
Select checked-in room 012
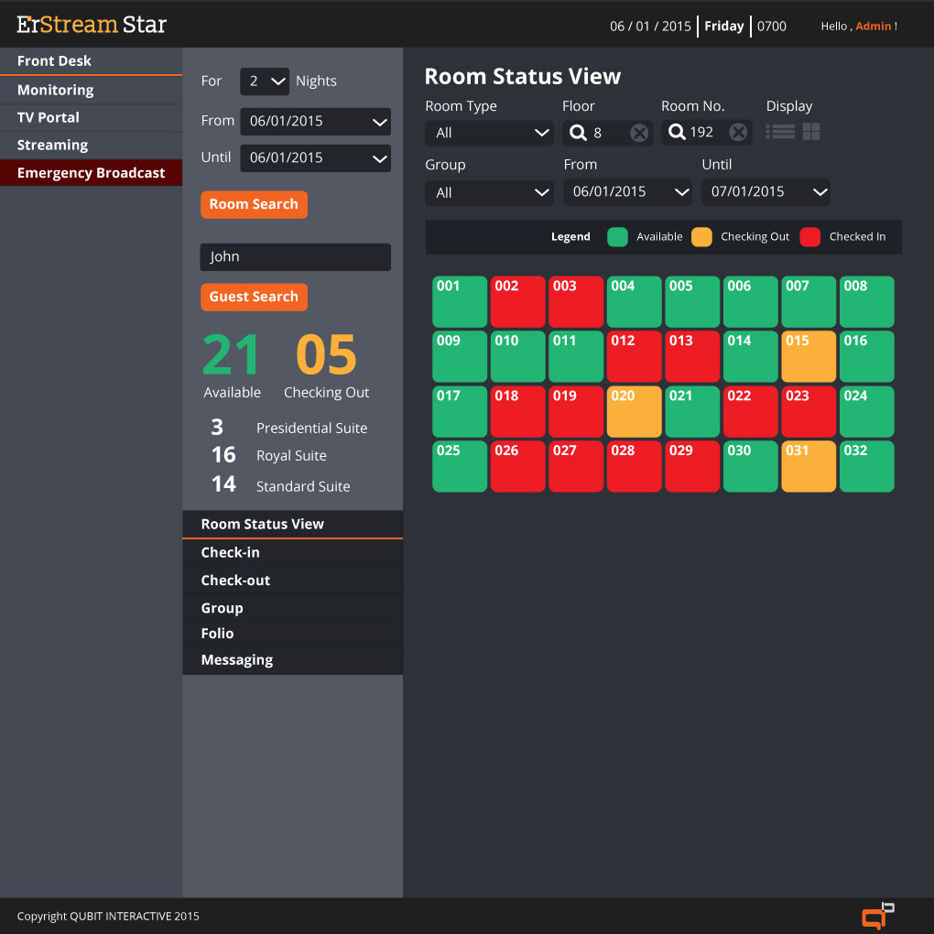tap(634, 356)
